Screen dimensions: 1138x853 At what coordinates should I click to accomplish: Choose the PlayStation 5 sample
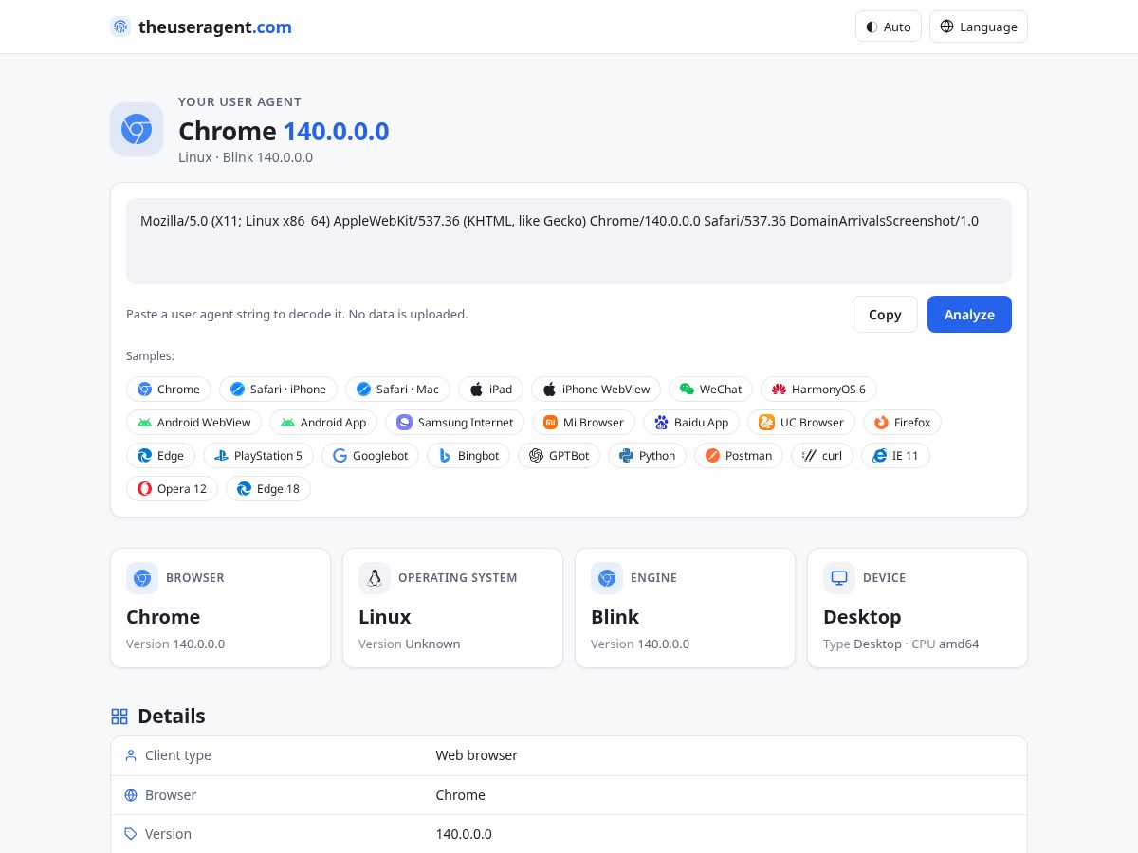point(258,456)
